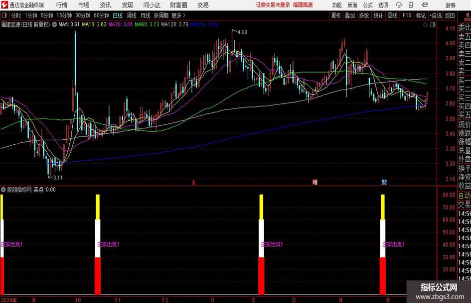Click the MA120: 3.76 value label
Image resolution: width=471 pixels, height=303 pixels.
point(174,24)
